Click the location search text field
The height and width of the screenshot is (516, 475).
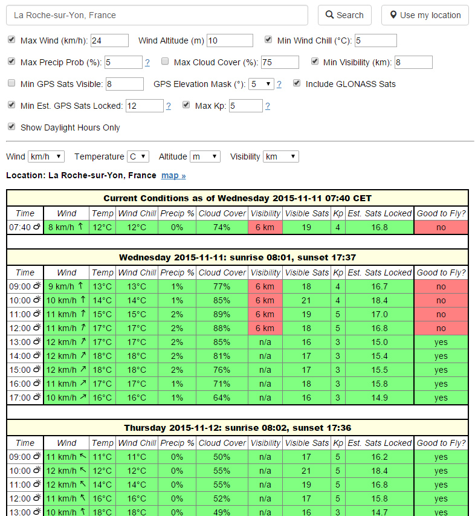157,15
